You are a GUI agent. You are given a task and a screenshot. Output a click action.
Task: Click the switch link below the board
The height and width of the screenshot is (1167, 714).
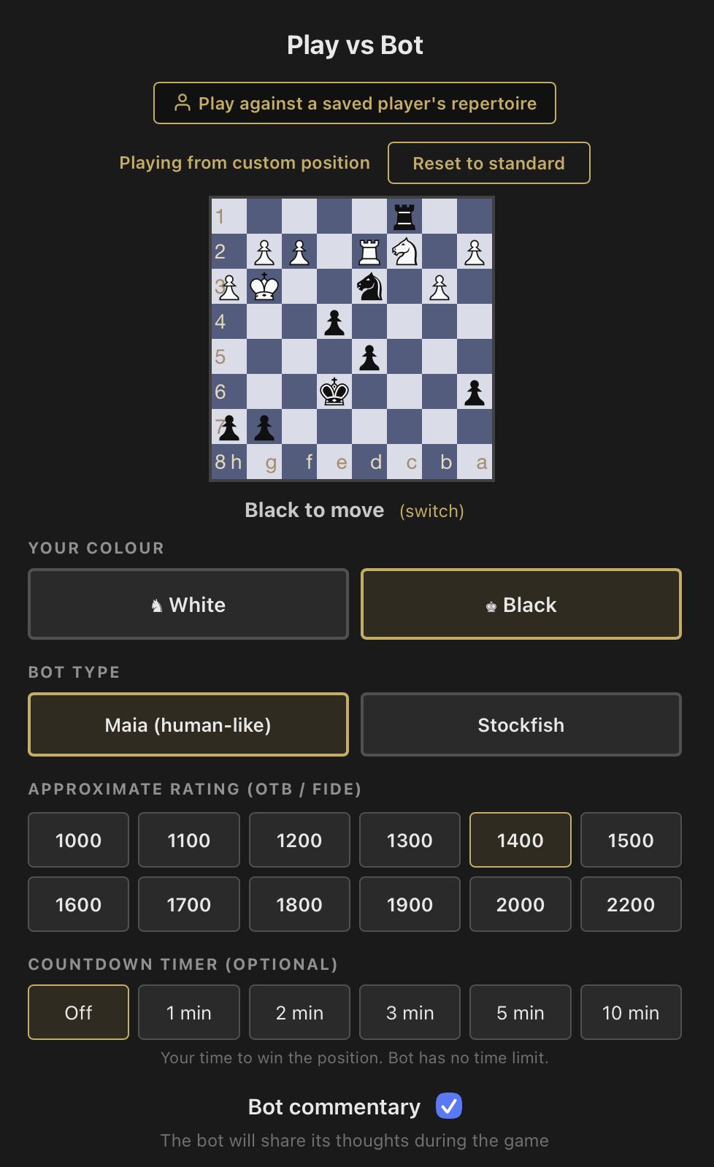pos(431,510)
